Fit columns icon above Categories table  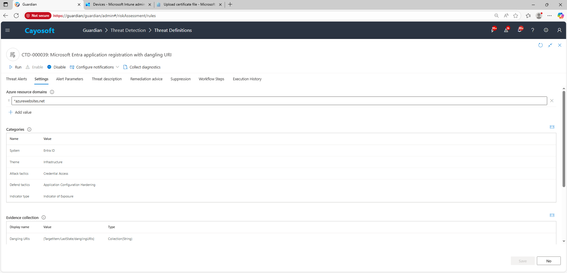pos(552,127)
